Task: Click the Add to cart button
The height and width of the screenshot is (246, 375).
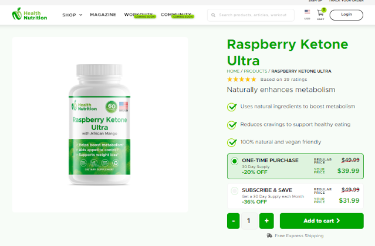Action: (x=322, y=221)
